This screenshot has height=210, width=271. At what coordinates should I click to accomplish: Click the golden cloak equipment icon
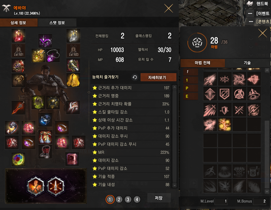[73, 80]
